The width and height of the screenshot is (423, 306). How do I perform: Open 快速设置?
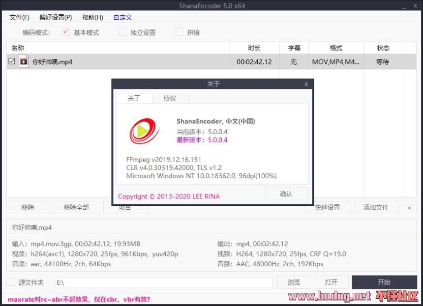tap(328, 208)
